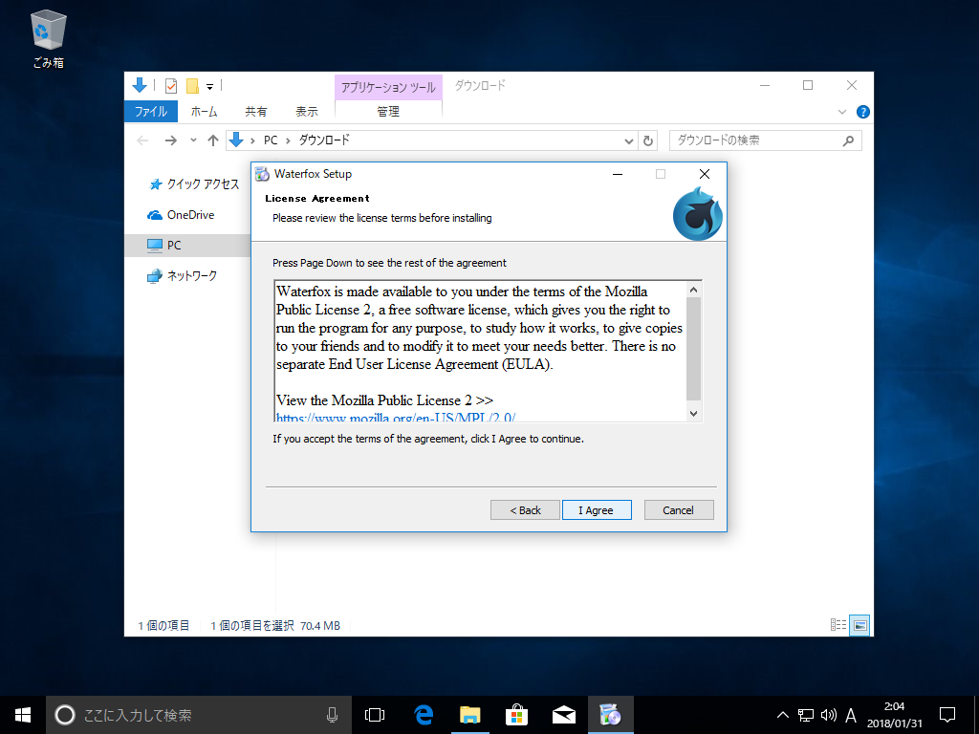Switch Explorer to details view icon
This screenshot has height=734, width=979.
coord(838,625)
